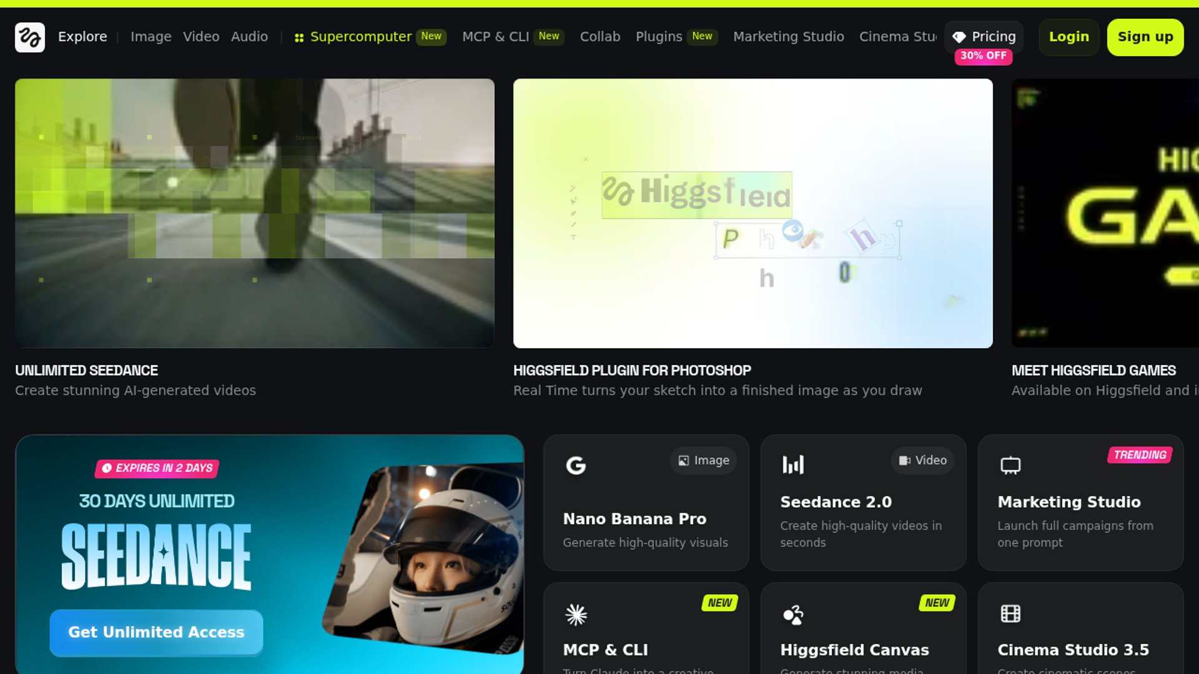
Task: Click the camera icon in Video tag
Action: click(x=905, y=461)
